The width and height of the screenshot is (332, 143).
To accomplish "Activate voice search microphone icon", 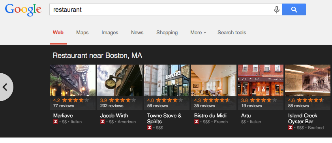I will point(276,9).
